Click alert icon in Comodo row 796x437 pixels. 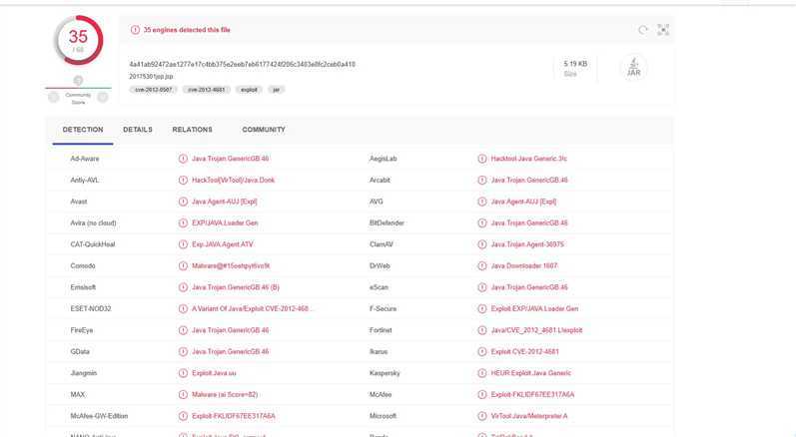click(x=183, y=265)
